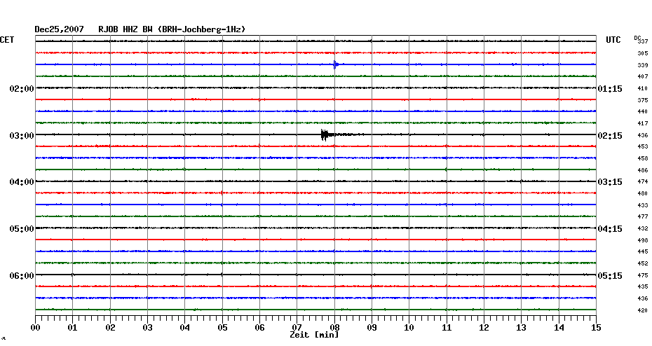
Task: Click the 04 minute tick label
Action: pyautogui.click(x=184, y=328)
